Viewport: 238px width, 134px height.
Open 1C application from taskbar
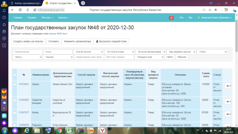92,130
